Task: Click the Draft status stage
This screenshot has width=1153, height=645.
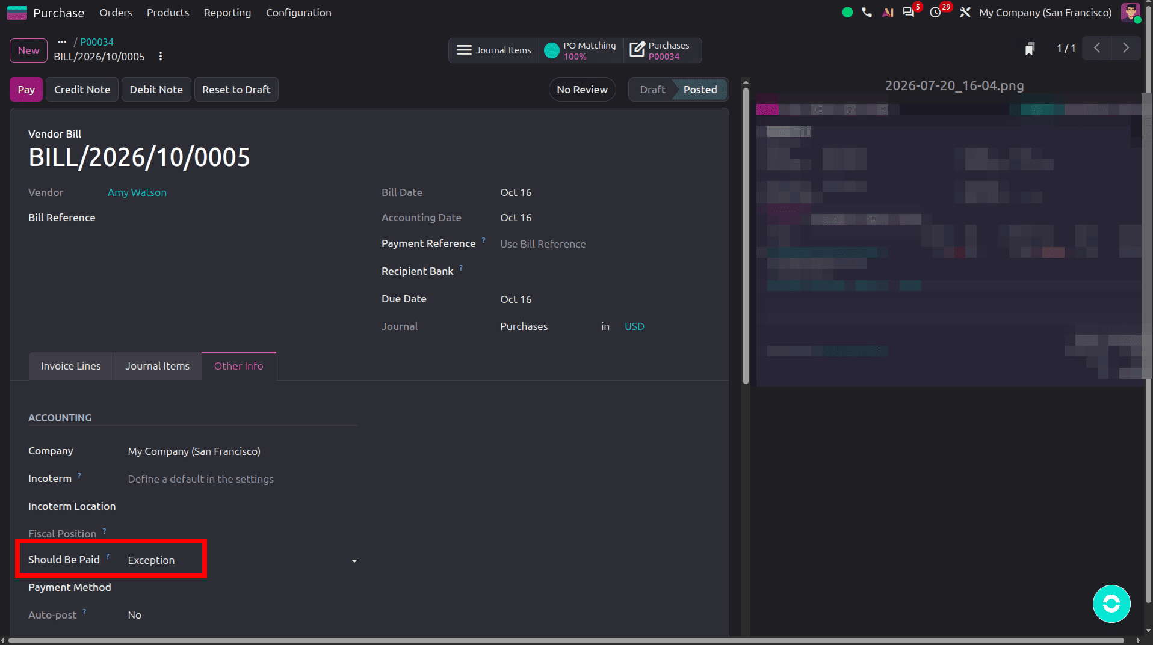Action: (652, 90)
